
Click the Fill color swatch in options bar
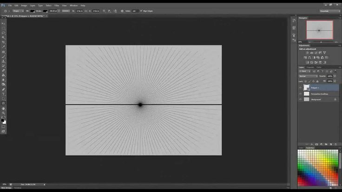[x=32, y=11]
